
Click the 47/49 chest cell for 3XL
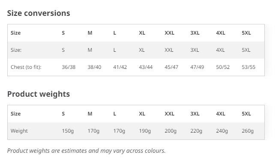[197, 67]
